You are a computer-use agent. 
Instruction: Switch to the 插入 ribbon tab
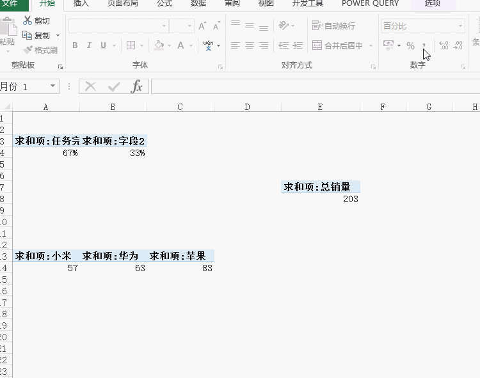pyautogui.click(x=81, y=4)
